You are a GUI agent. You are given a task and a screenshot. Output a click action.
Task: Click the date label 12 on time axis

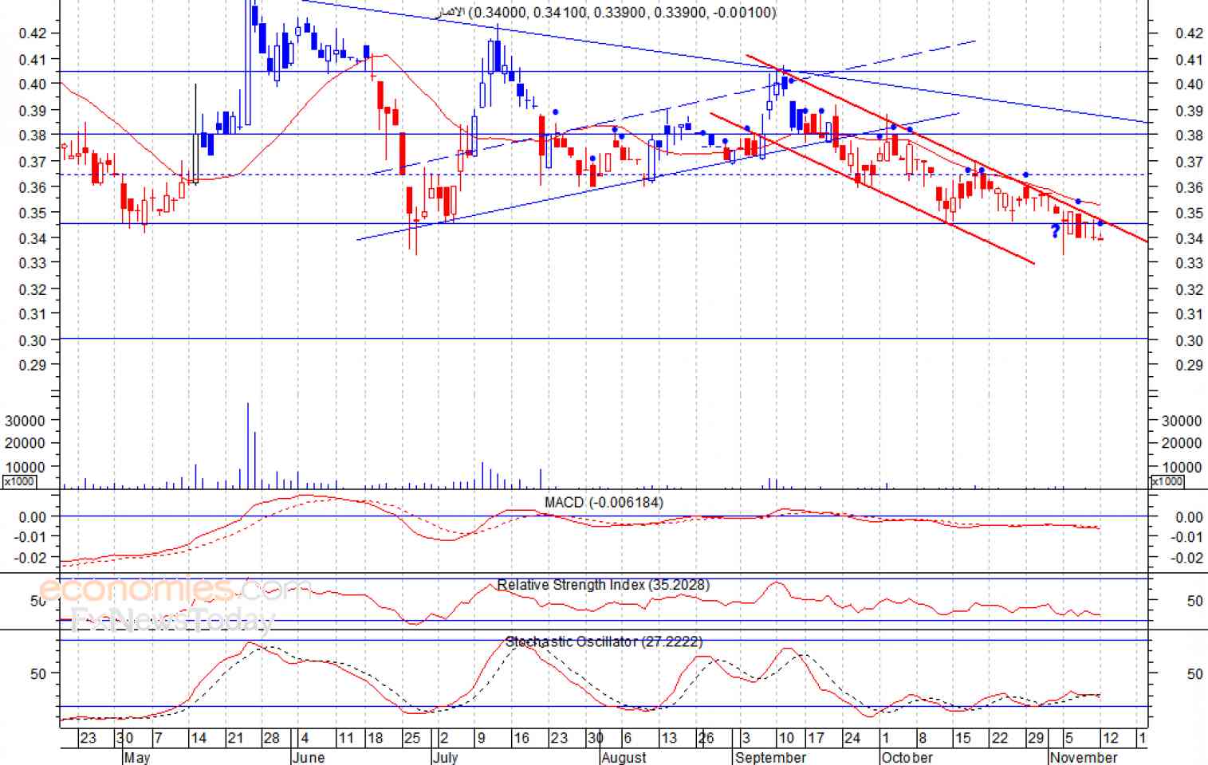tap(1111, 738)
